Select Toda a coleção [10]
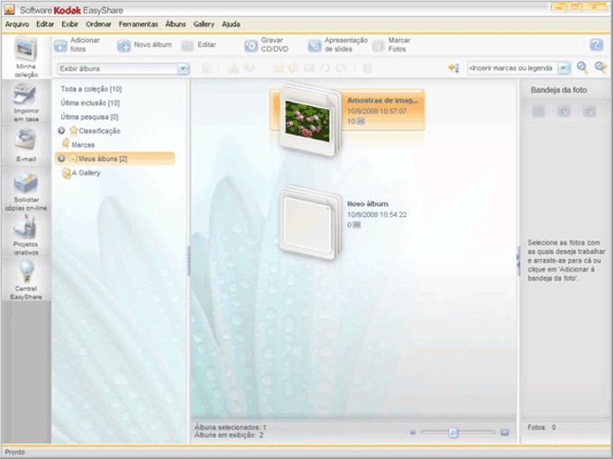Screen dimensions: 613x459 [91, 89]
